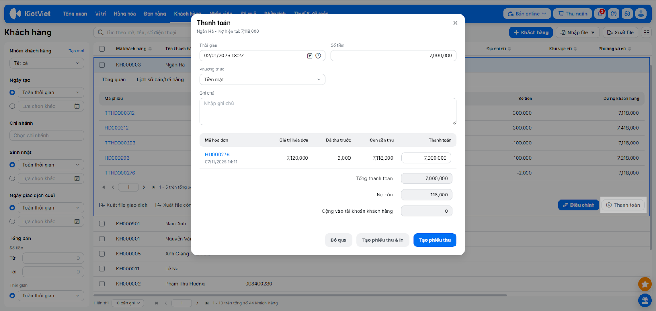Expand Toàn thời gian dropdown under Ngày tạo

point(51,92)
